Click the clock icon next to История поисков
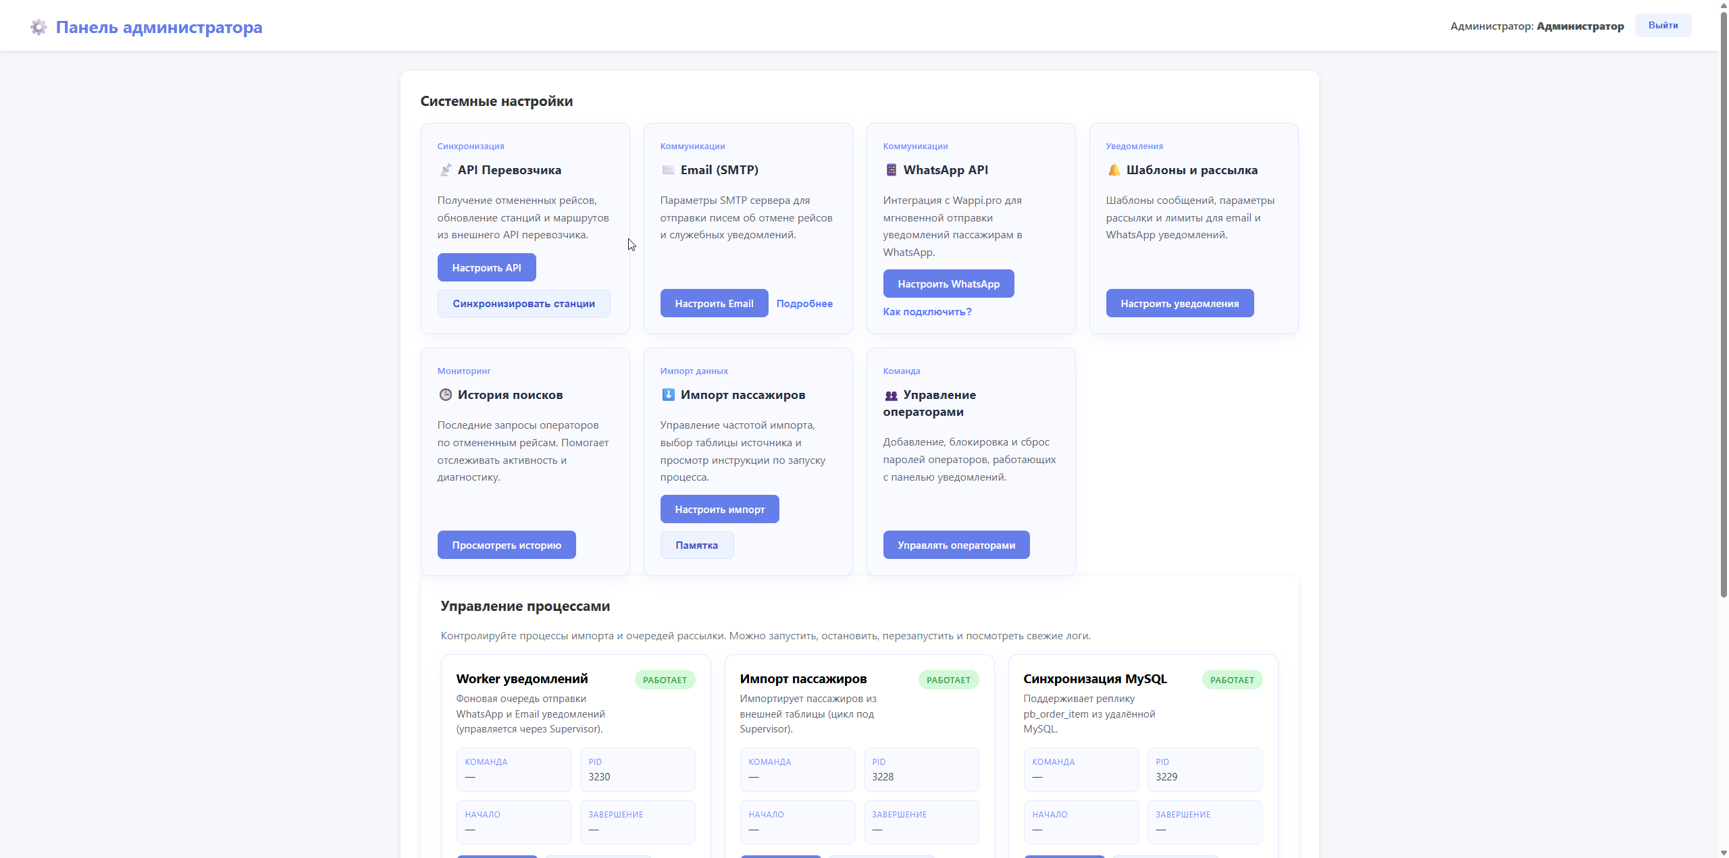The height and width of the screenshot is (858, 1729). click(x=445, y=395)
